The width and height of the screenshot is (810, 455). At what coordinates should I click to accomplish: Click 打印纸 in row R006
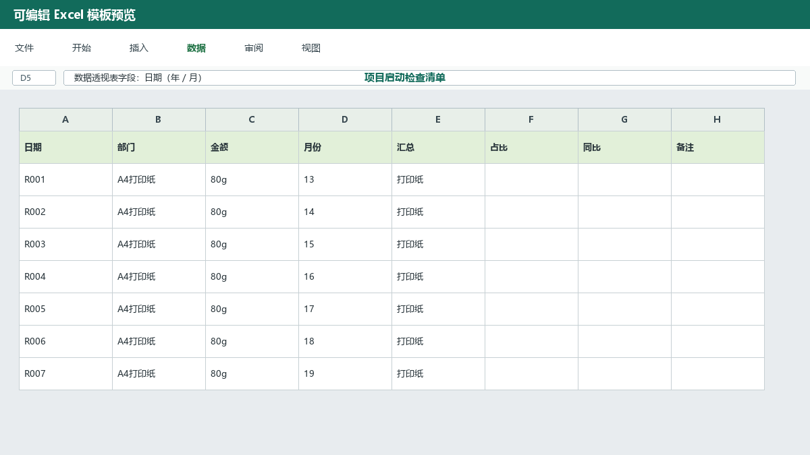point(438,341)
